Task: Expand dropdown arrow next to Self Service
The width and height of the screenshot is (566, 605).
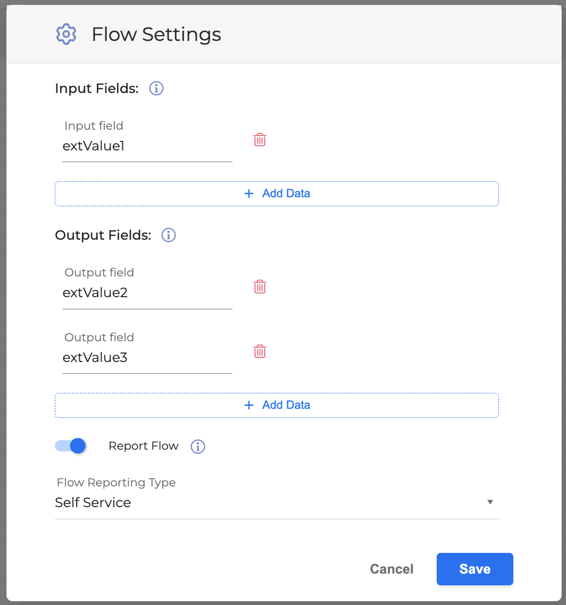Action: [x=490, y=502]
